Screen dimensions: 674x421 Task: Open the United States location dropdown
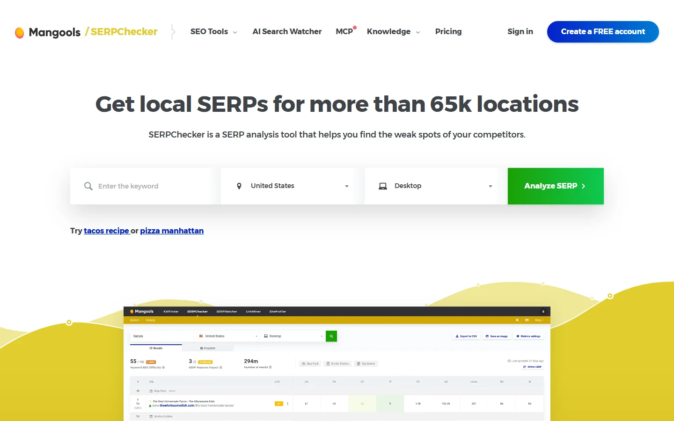pyautogui.click(x=293, y=186)
